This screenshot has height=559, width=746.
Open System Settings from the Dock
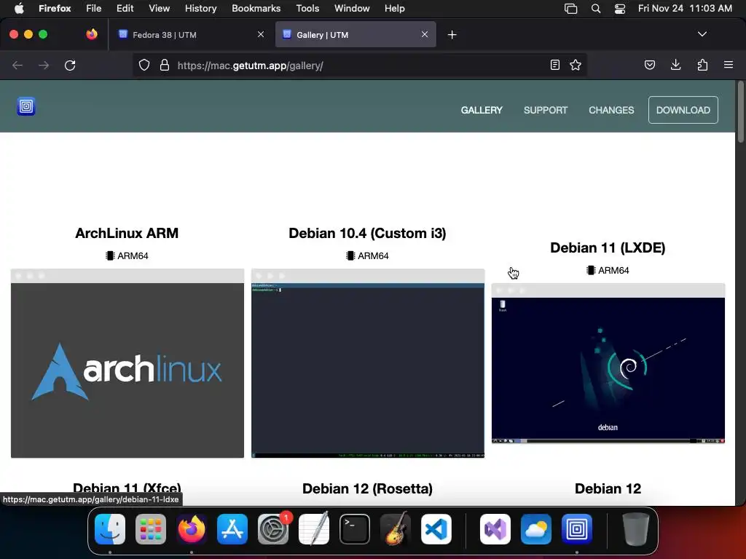(x=273, y=529)
